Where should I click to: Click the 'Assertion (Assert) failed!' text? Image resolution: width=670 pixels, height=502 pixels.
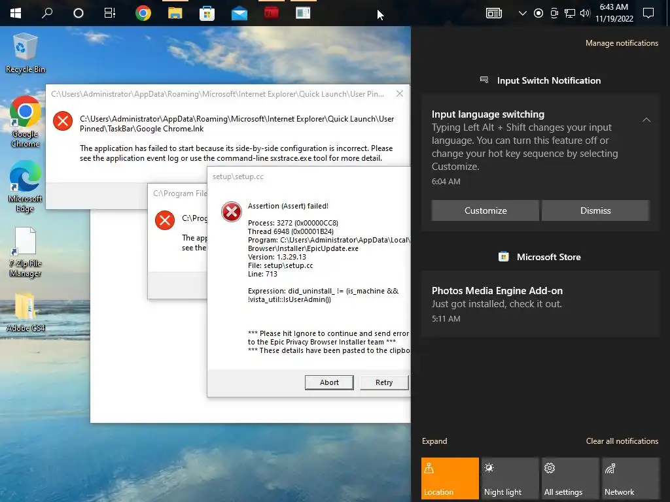tap(288, 206)
